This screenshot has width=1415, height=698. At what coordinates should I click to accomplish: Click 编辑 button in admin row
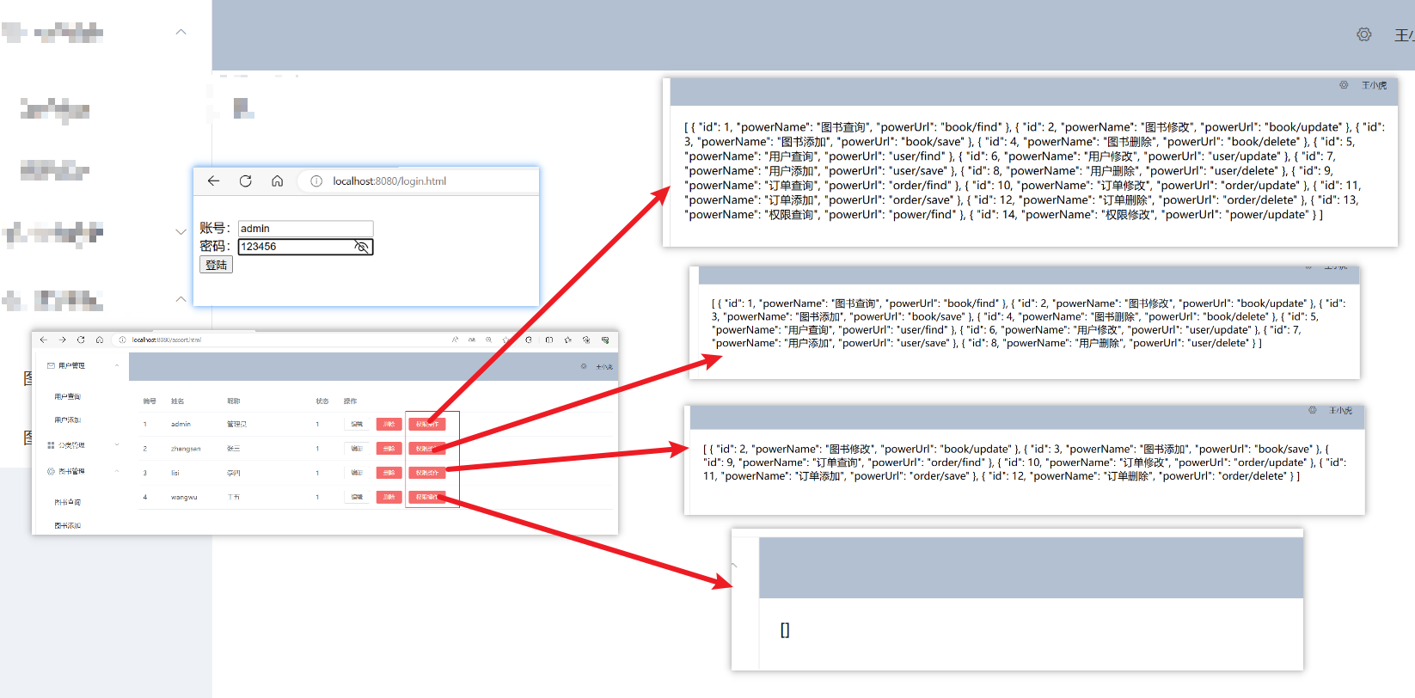click(x=357, y=424)
